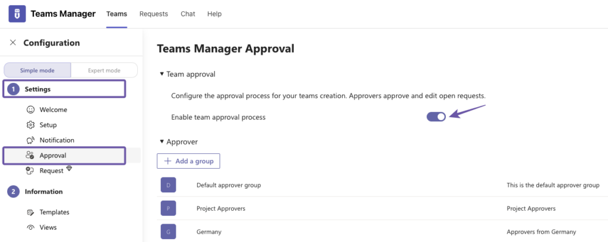Open the Chat tab
Viewport: 608px width, 242px height.
(188, 14)
